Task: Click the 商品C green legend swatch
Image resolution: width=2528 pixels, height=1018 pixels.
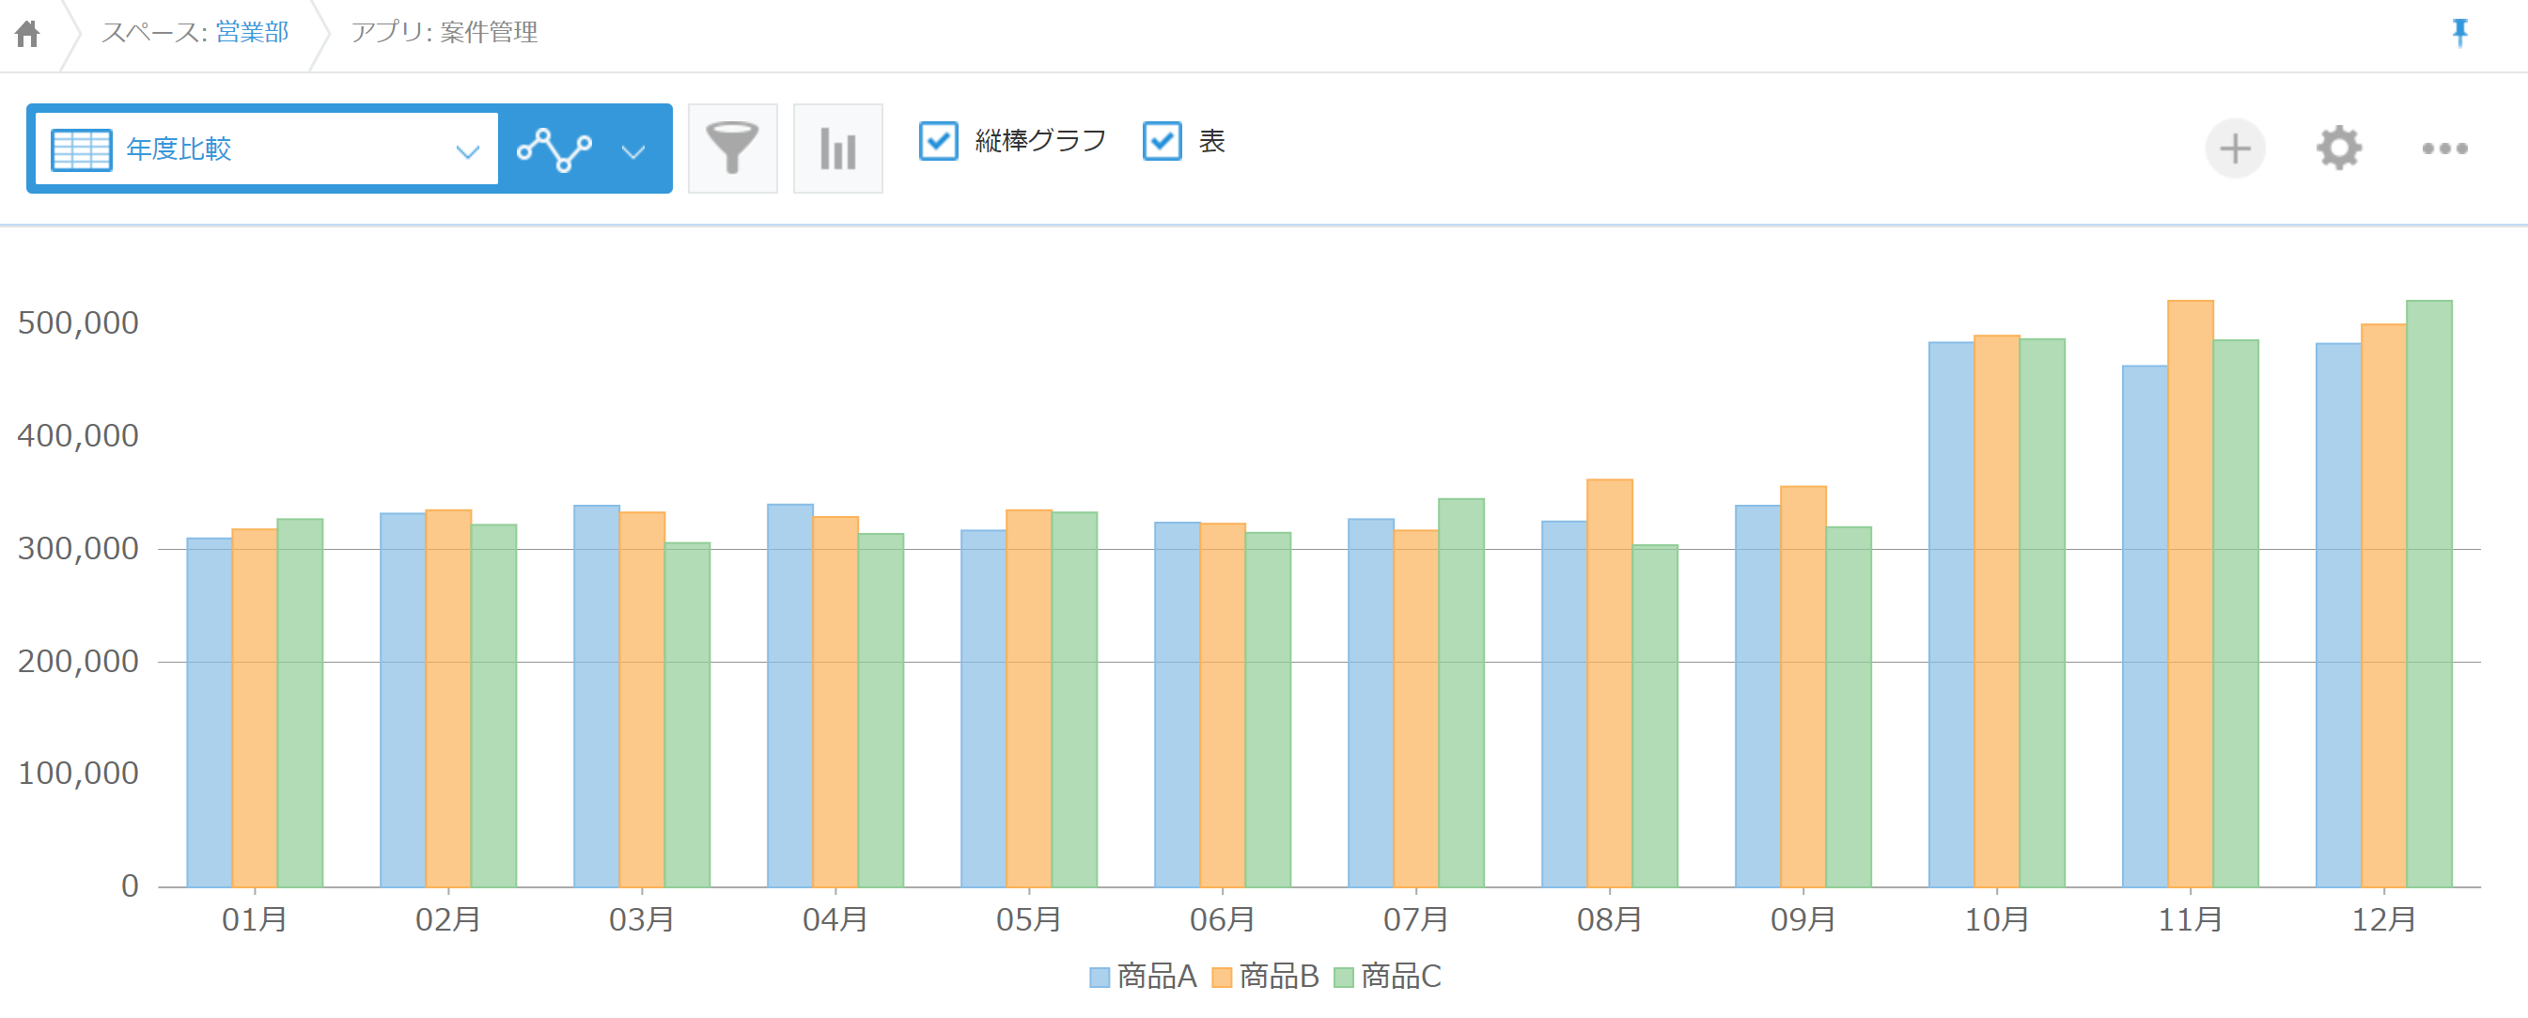Action: click(1344, 978)
